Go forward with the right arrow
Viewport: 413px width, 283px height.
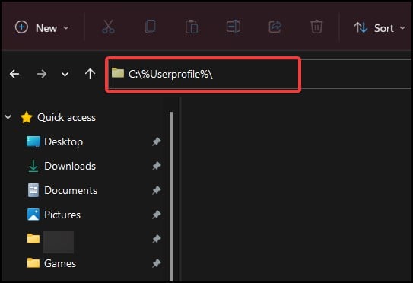tap(42, 74)
